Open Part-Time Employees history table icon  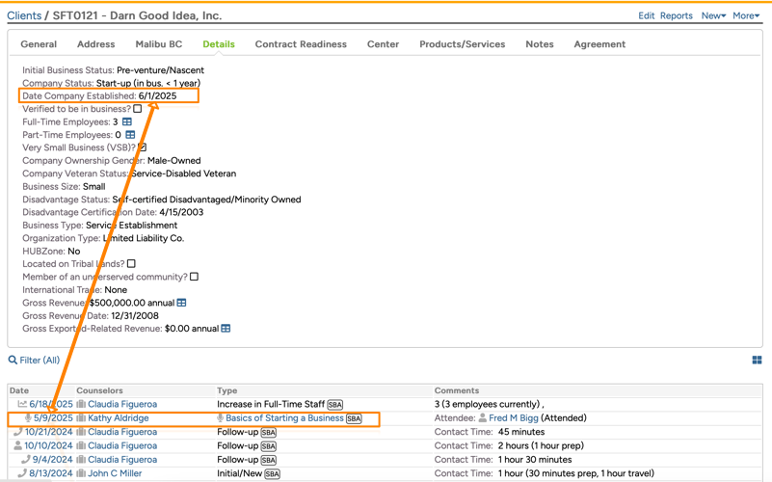[131, 135]
